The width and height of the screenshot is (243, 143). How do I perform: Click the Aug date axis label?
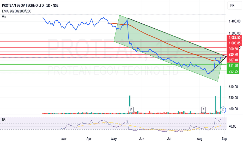199,139
